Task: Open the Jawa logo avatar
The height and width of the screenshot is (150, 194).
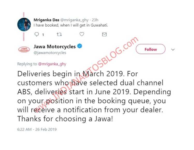Action: 24,50
